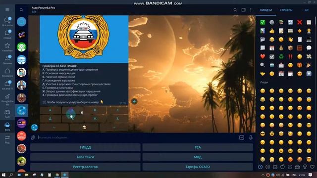Jump to the objects lightbulb emoji category
The width and height of the screenshot is (317, 178).
(305, 167)
